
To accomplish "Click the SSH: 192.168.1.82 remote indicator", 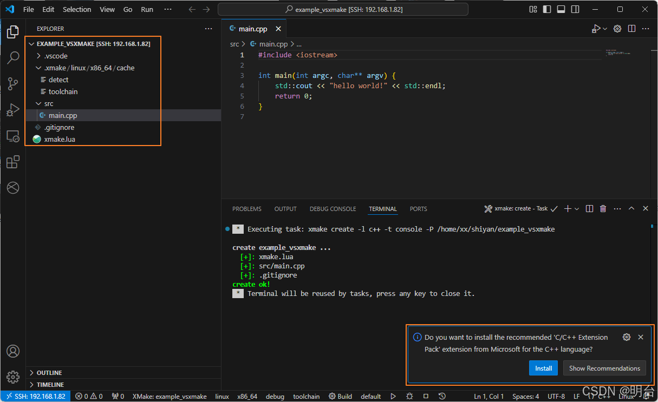I will [35, 397].
